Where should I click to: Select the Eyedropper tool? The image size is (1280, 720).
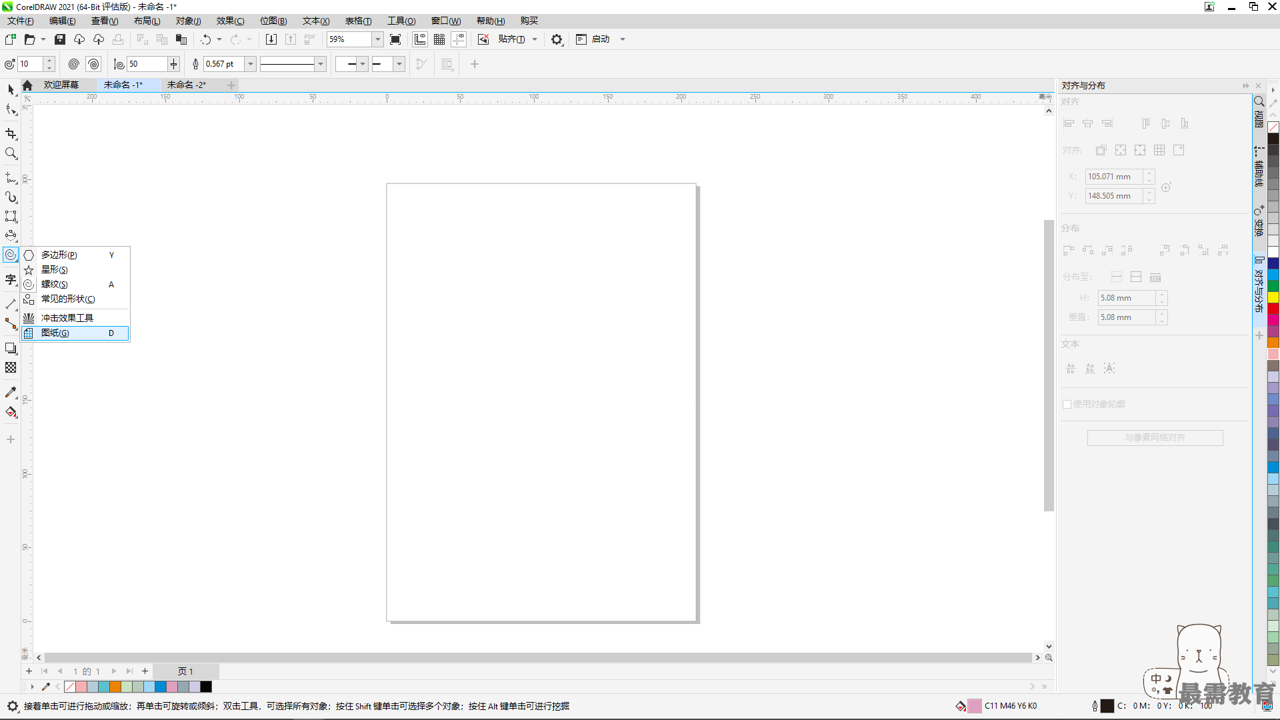11,393
